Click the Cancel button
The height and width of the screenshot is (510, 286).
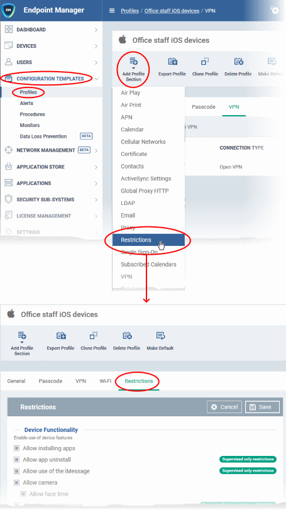click(x=224, y=407)
